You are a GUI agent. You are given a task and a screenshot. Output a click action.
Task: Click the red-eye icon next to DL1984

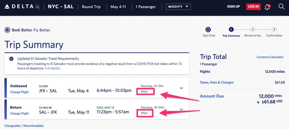[x=51, y=107]
